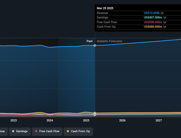Click the blue Revenue data point marker
The height and width of the screenshot is (138, 181).
(x=95, y=45)
